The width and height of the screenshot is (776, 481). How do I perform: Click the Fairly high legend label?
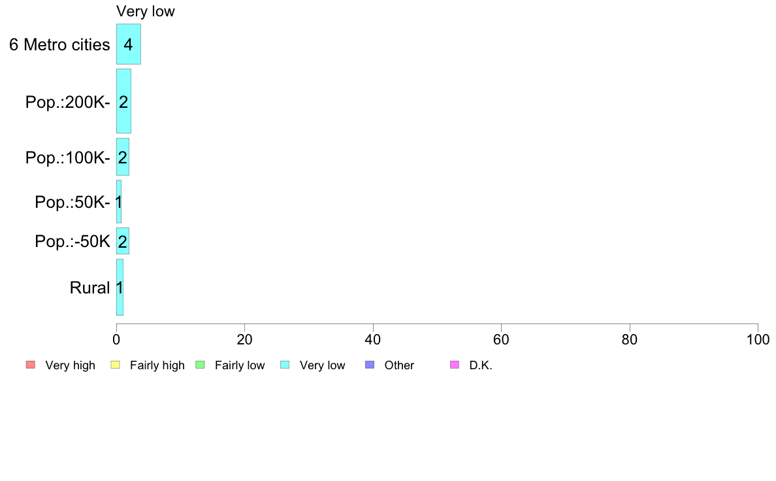(157, 365)
